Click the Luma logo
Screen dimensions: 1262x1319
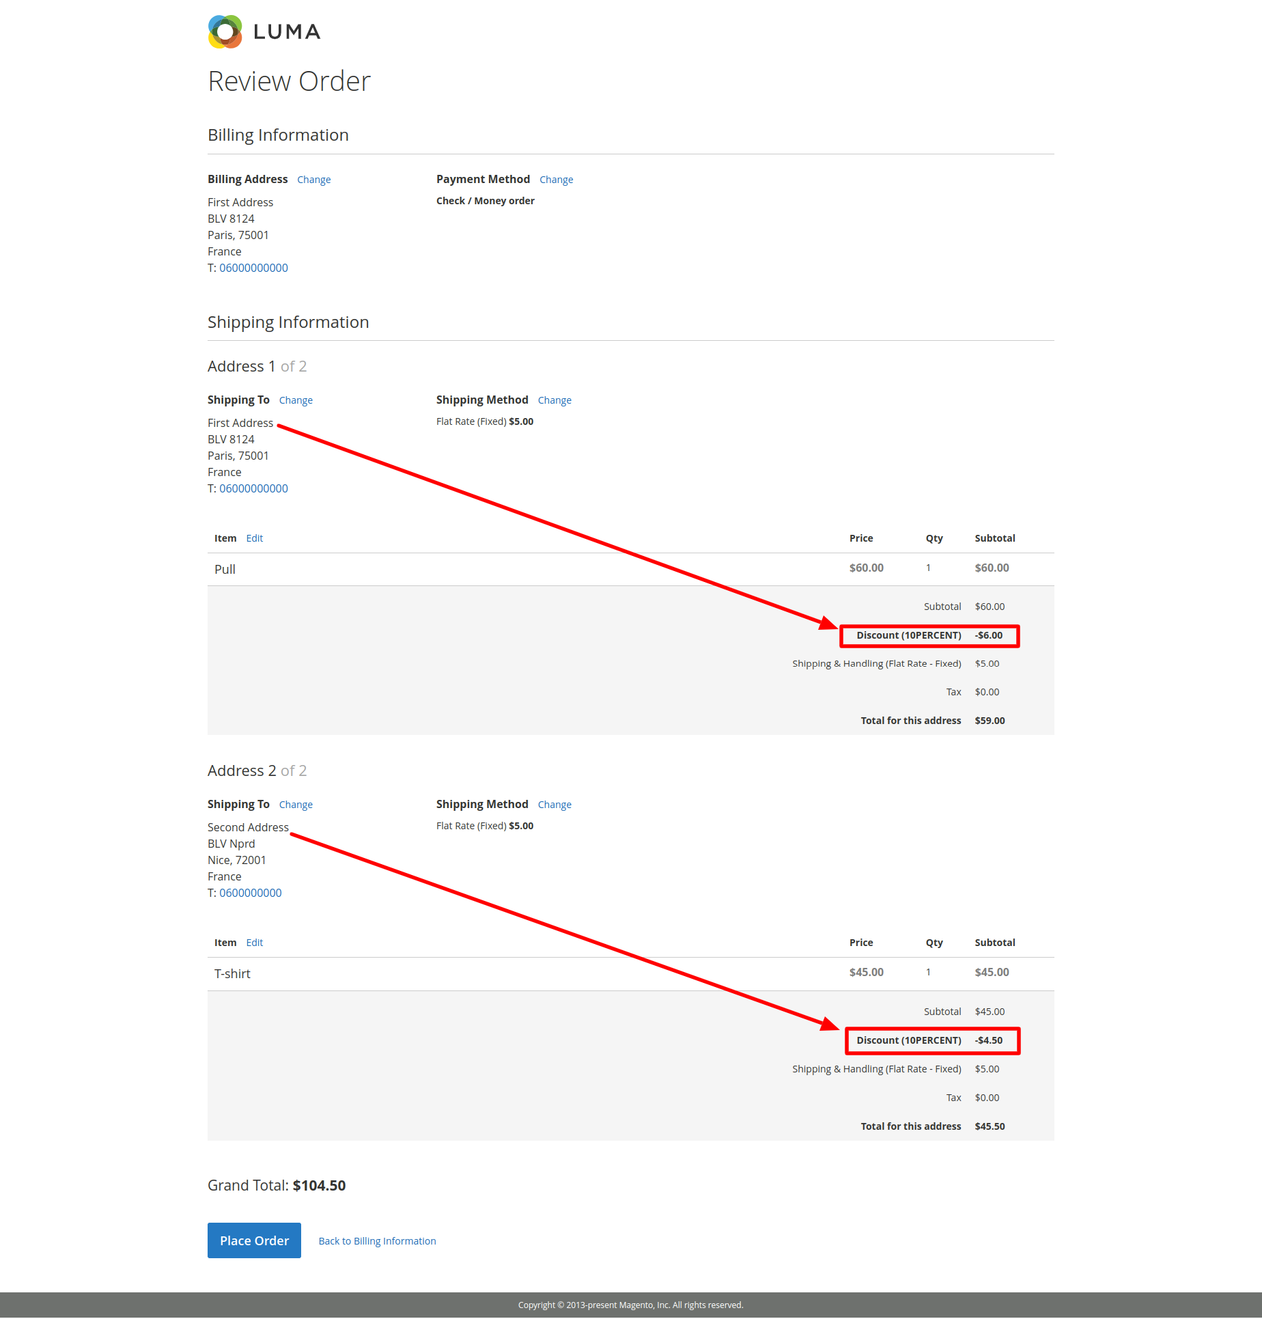(263, 31)
